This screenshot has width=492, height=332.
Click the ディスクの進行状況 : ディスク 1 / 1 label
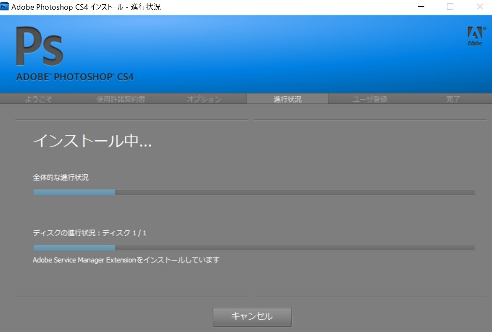[x=90, y=233]
